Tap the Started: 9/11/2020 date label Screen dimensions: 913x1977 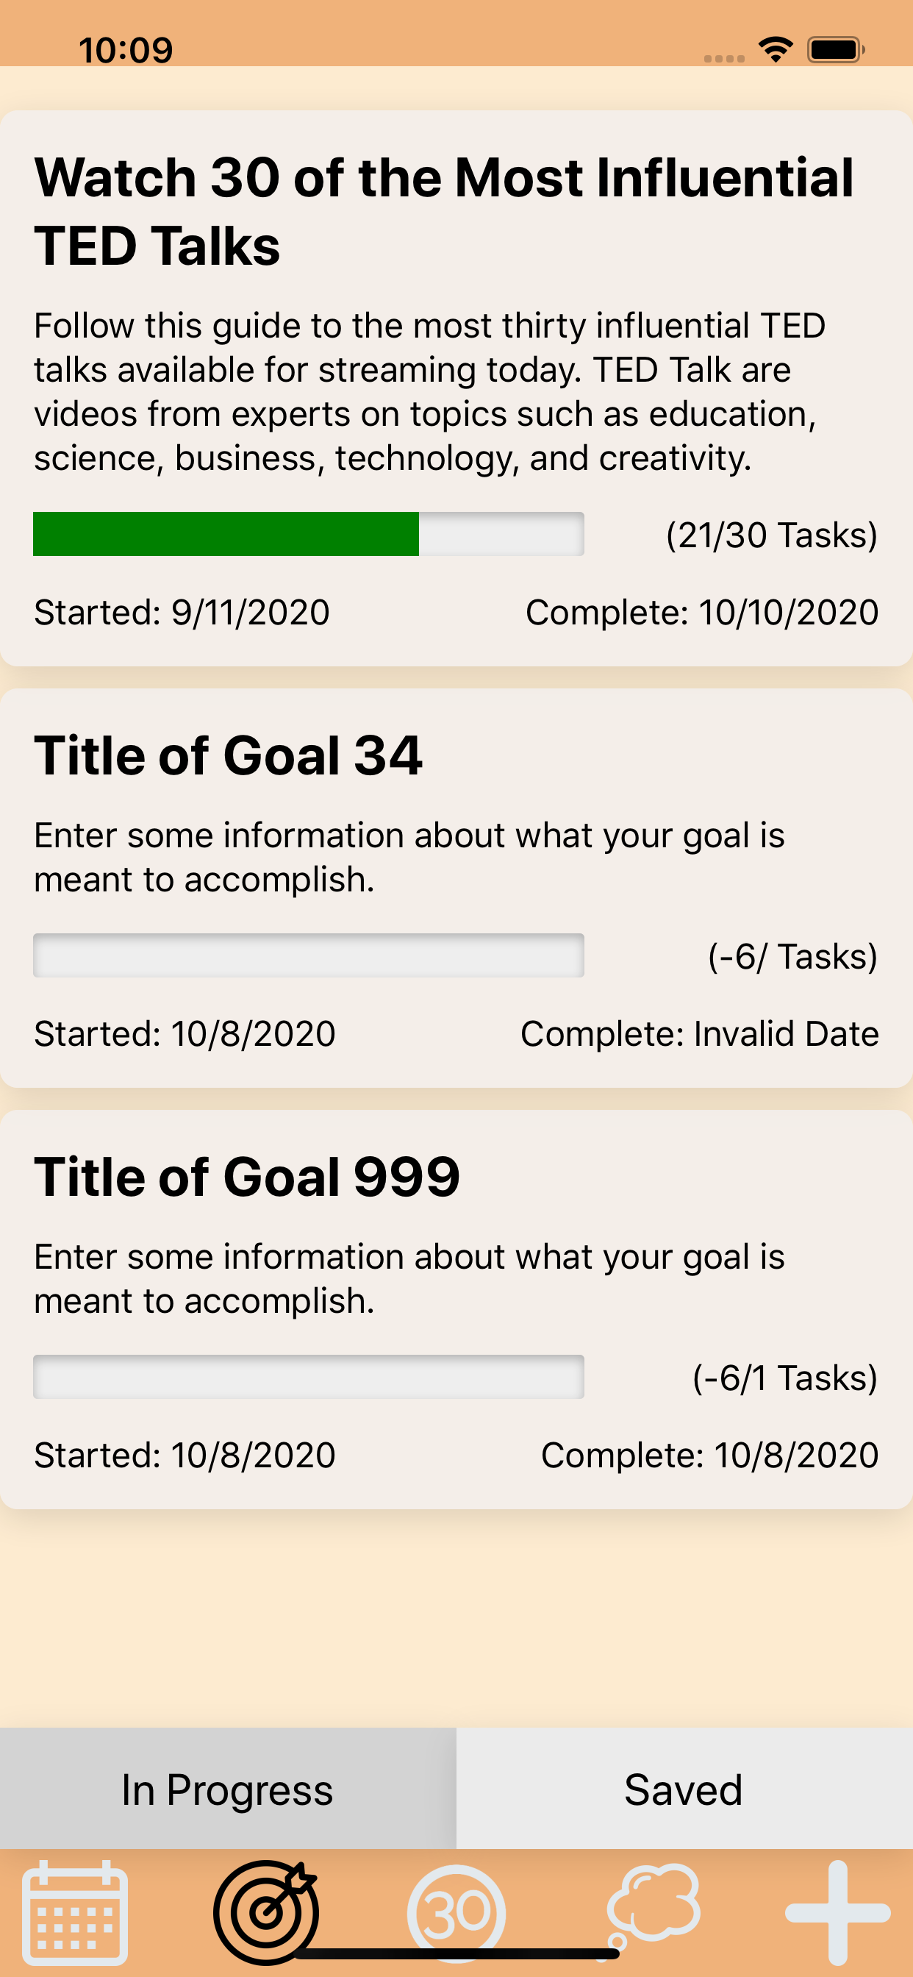point(182,613)
